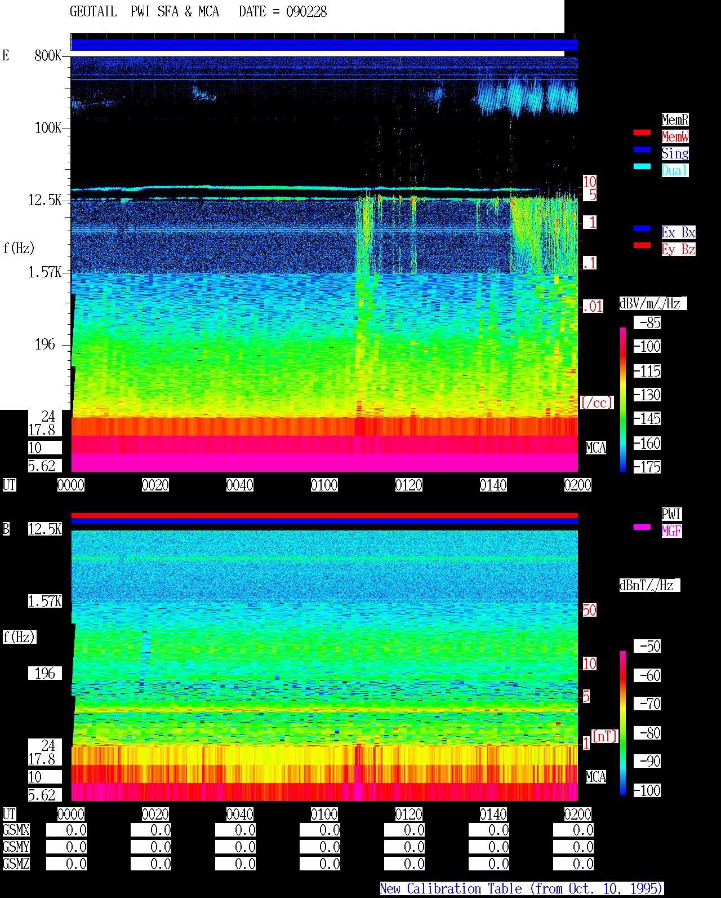Click the -85 value on electric colorbar

click(x=647, y=322)
